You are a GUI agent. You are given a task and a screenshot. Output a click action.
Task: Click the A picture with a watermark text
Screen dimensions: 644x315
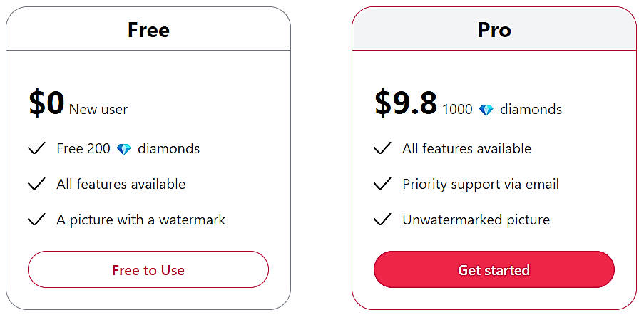[x=140, y=220]
